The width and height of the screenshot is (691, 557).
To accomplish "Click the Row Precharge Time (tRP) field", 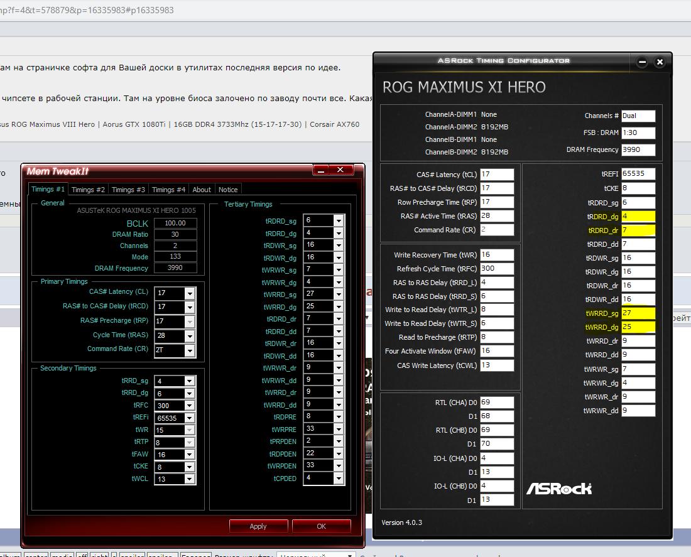I will point(497,202).
